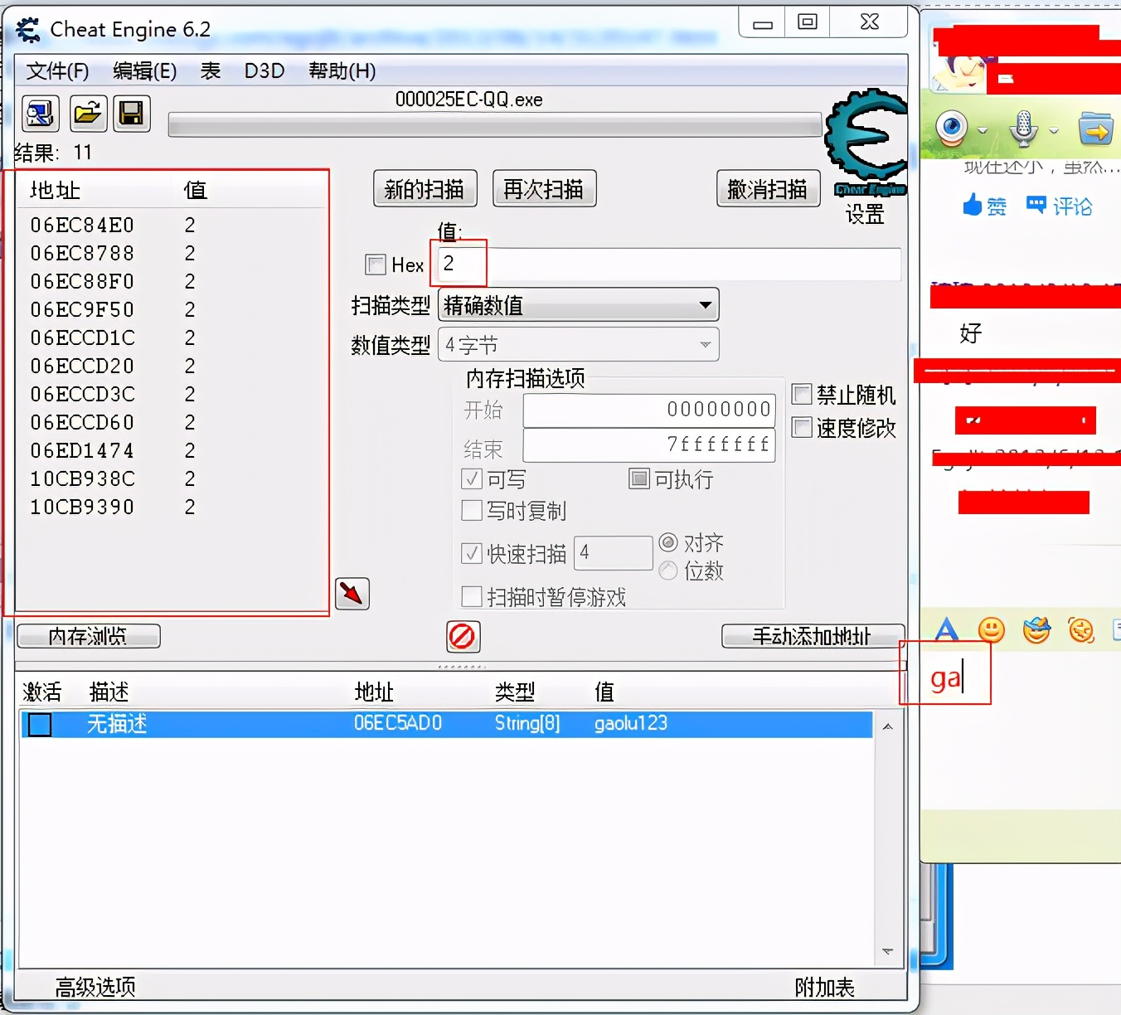The width and height of the screenshot is (1121, 1015).
Task: Toggle the active checkbox of the 无描述 entry
Action: tap(40, 724)
